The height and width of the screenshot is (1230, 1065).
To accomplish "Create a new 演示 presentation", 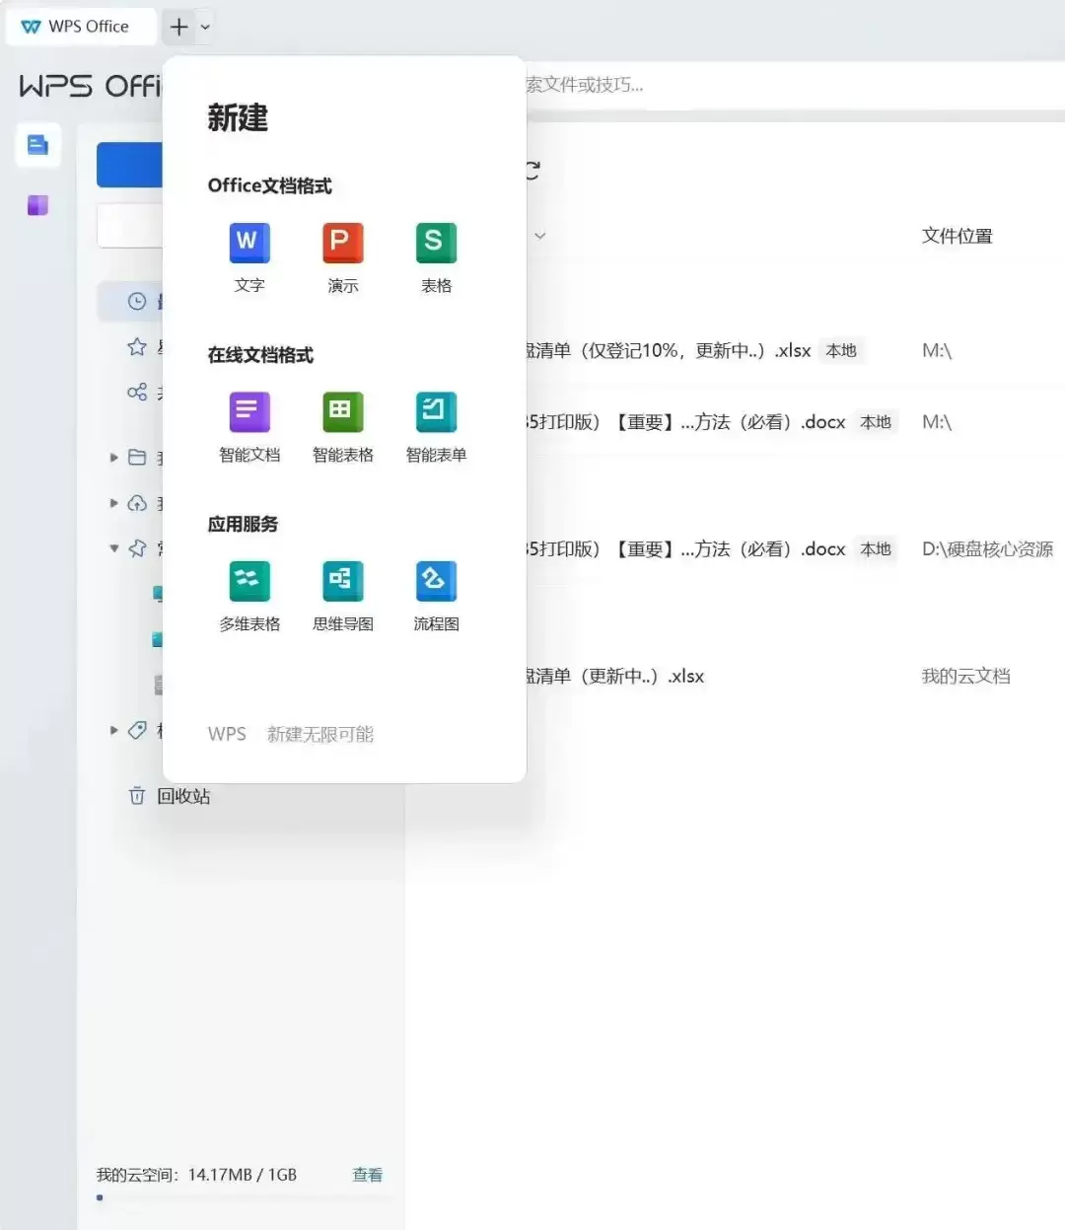I will tap(342, 256).
